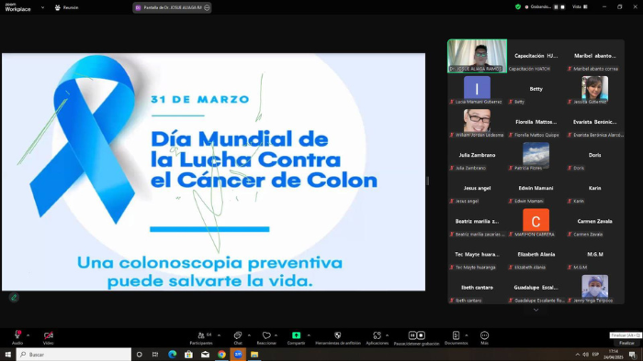This screenshot has width=643, height=362.
Task: Expand the Chat options arrow
Action: point(249,335)
